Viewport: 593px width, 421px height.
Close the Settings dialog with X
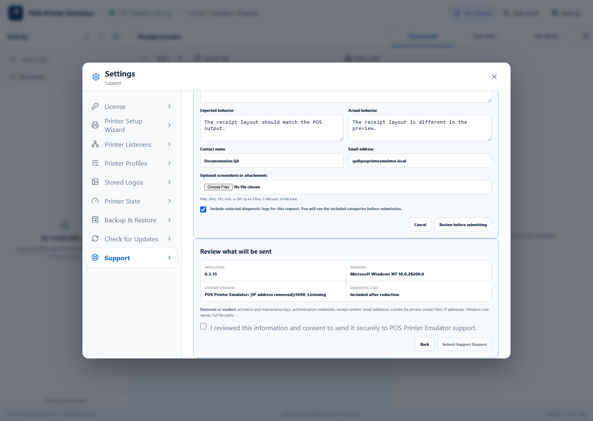pyautogui.click(x=494, y=77)
